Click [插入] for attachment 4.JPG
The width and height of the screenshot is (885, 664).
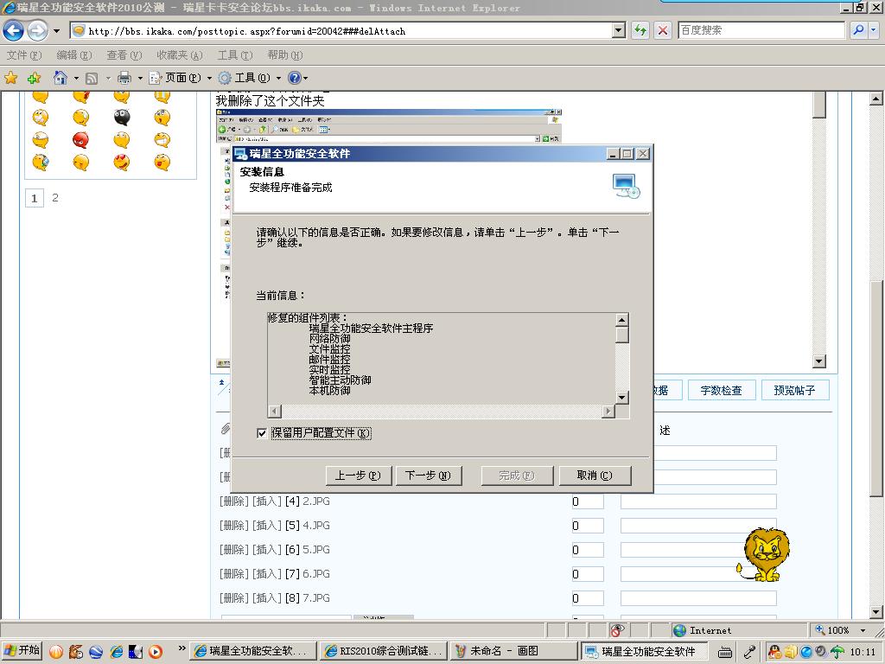click(x=267, y=526)
